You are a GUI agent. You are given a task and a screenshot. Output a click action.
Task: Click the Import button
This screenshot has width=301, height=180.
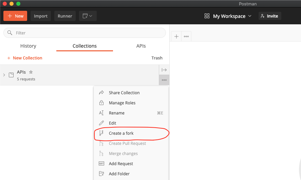pos(41,16)
